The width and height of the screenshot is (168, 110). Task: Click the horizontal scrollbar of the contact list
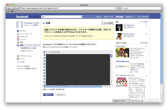pos(73,86)
